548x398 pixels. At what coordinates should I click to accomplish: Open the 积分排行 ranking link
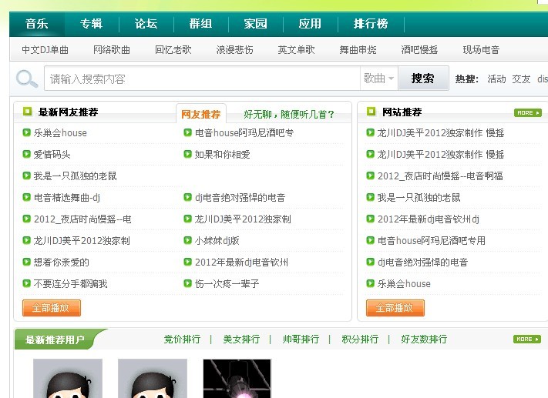(361, 339)
